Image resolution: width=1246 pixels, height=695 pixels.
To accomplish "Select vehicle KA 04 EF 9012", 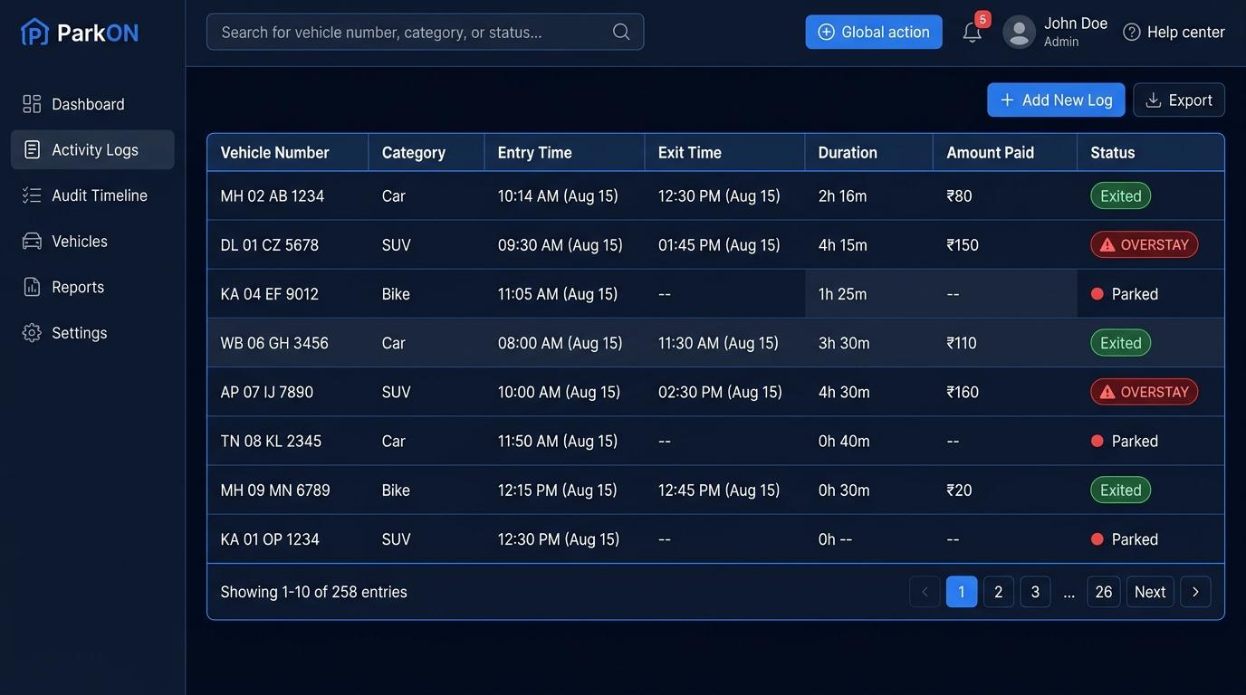I will coord(269,294).
